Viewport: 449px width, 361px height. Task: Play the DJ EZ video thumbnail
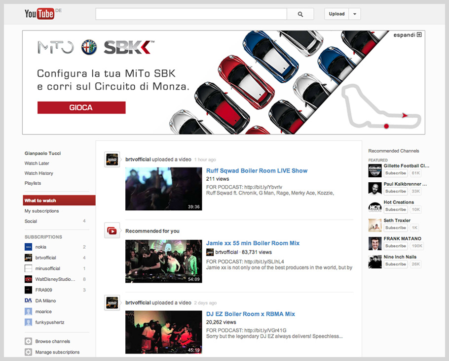click(x=163, y=332)
